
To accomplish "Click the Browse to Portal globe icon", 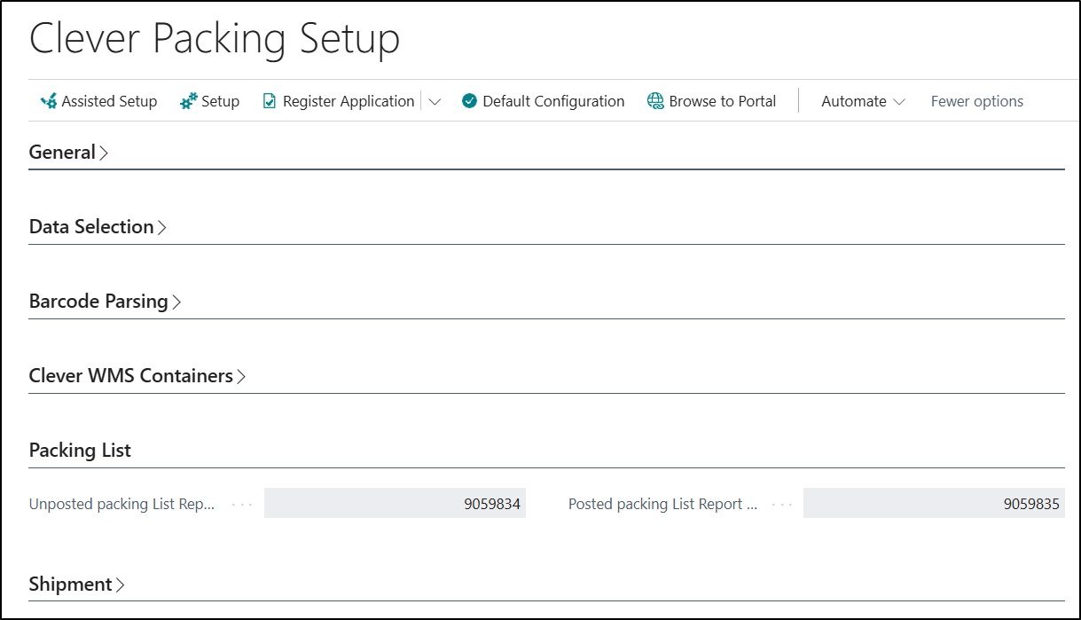I will click(x=655, y=101).
